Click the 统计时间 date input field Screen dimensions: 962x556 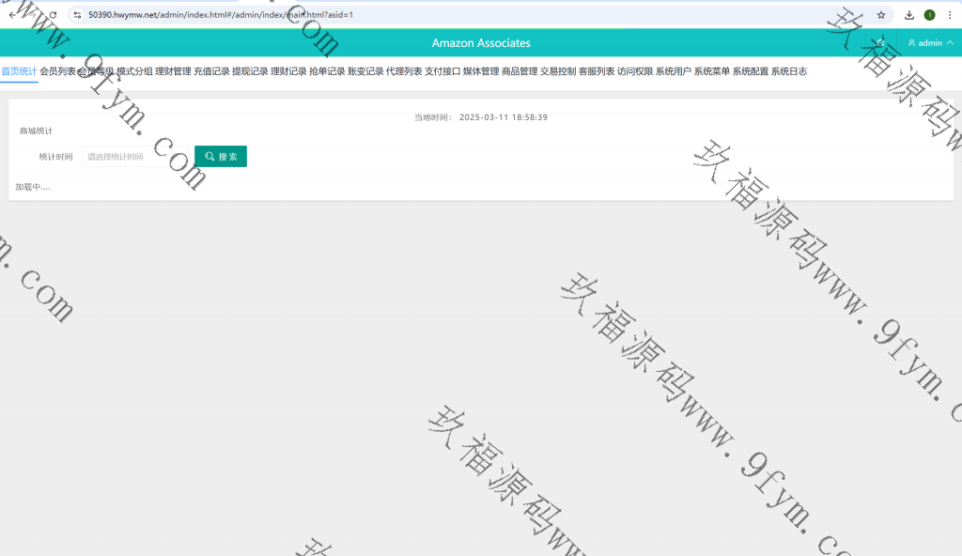tap(134, 157)
